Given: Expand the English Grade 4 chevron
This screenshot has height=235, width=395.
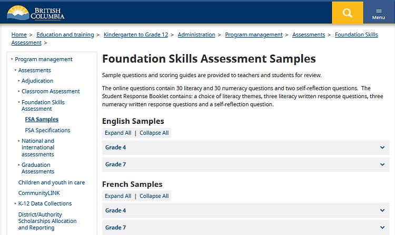Looking at the screenshot, I should click(382, 147).
